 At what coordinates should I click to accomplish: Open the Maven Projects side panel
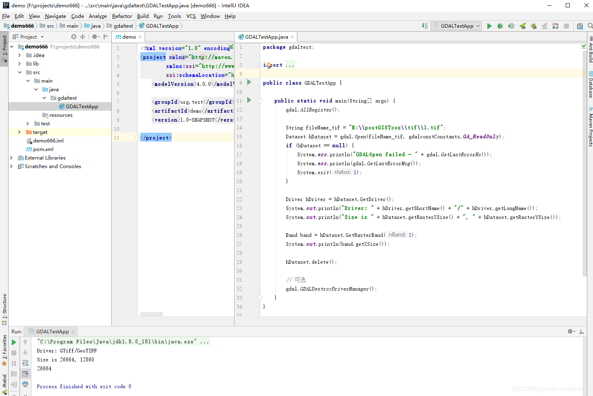click(590, 127)
